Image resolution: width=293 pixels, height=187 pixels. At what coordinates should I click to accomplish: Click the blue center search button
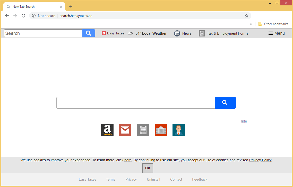tap(225, 103)
